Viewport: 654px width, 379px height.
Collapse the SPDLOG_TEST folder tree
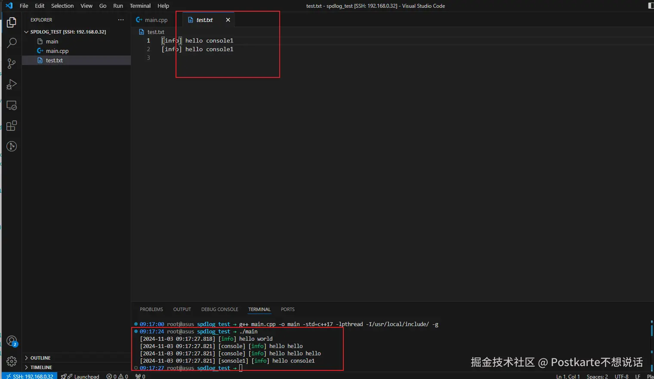(x=27, y=32)
